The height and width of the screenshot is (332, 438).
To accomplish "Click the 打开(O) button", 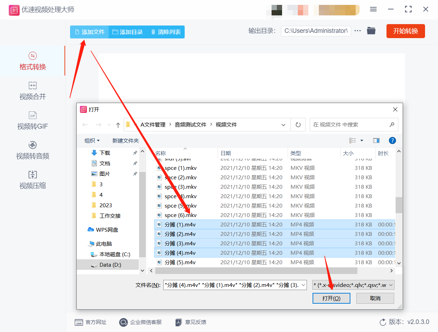I will tap(331, 298).
